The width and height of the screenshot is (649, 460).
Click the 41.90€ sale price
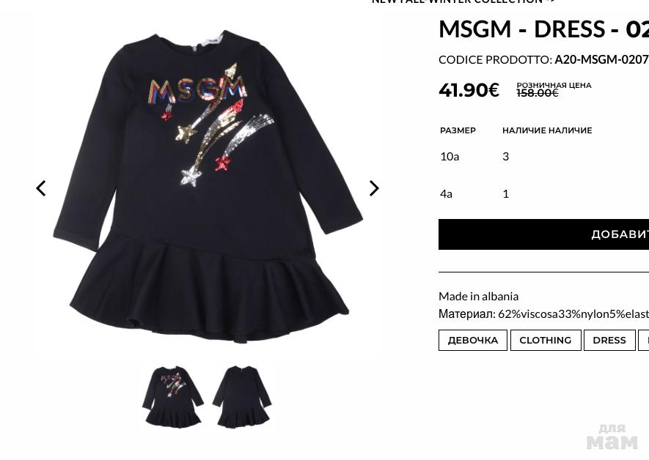(x=469, y=90)
